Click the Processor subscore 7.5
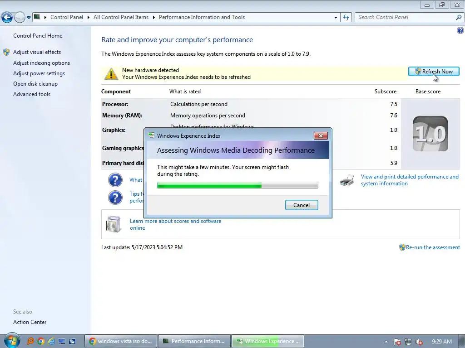Screen dimensions: 465x348 (394, 104)
